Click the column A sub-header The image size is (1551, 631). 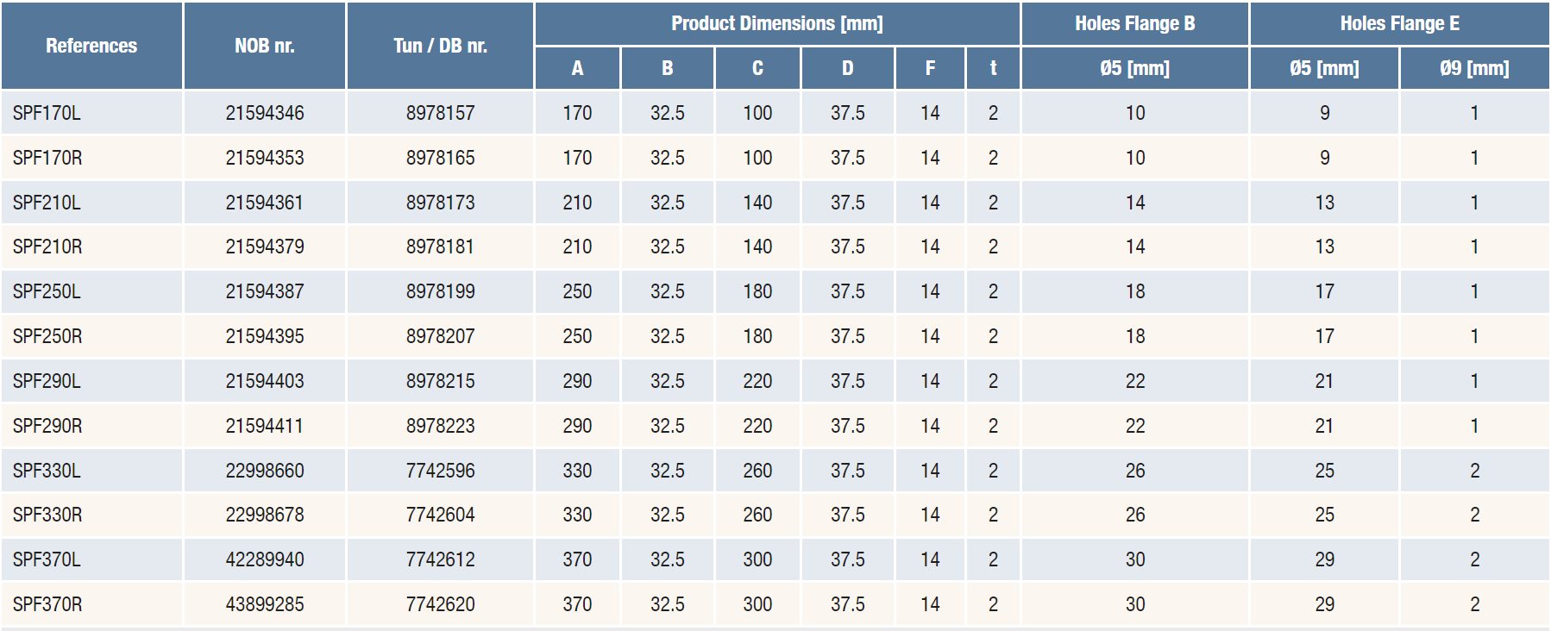point(577,68)
